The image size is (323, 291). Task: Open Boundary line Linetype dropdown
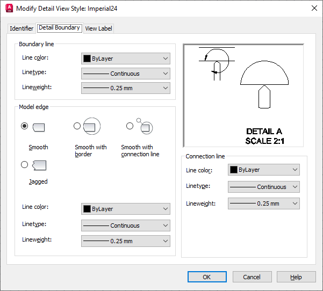[x=126, y=74]
